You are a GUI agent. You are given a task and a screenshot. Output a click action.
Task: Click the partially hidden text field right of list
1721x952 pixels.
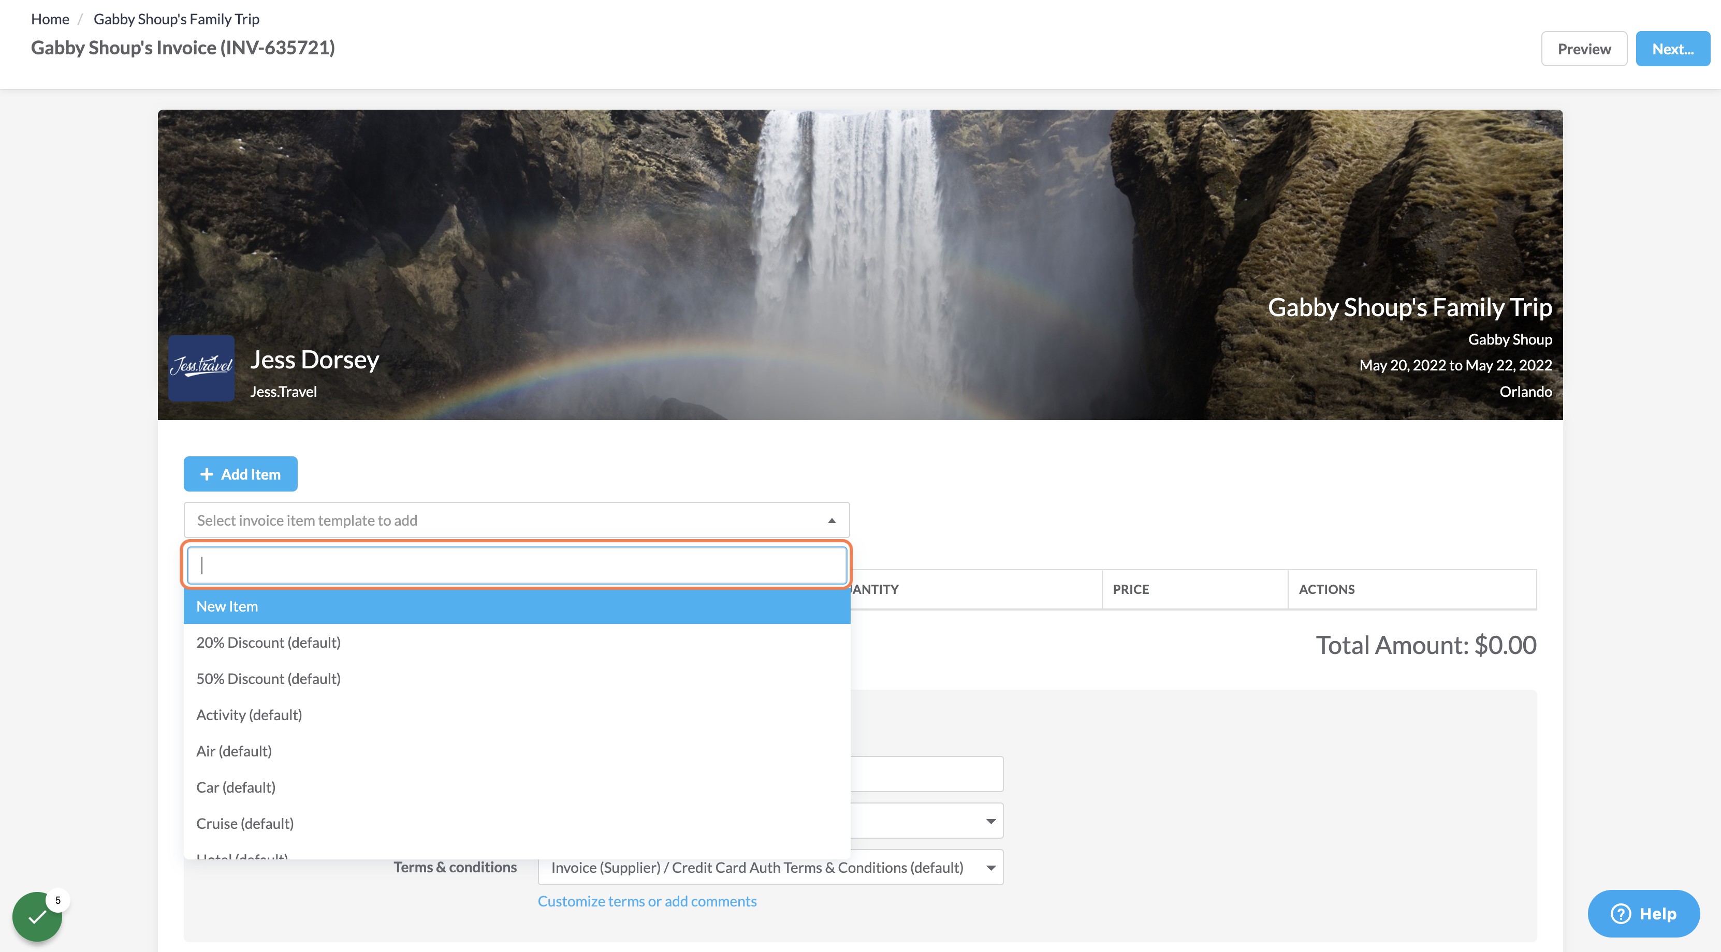point(927,773)
